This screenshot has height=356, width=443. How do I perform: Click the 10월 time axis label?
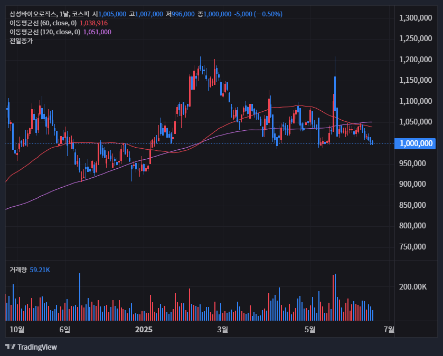[x=17, y=329]
